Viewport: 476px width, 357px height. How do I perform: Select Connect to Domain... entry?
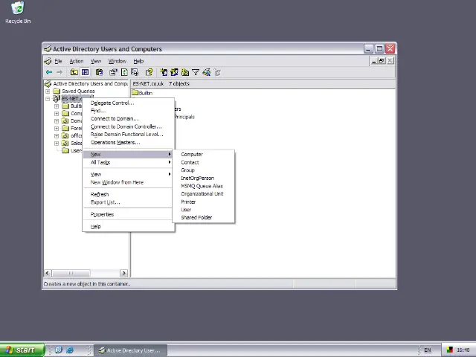tap(129, 119)
